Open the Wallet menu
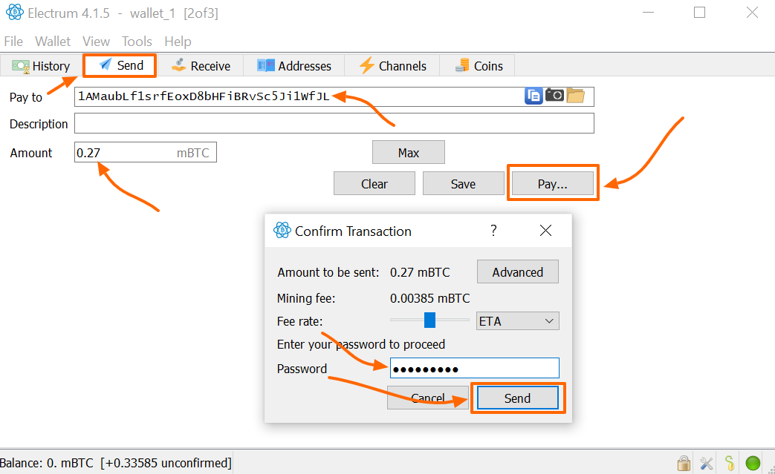 click(x=53, y=42)
